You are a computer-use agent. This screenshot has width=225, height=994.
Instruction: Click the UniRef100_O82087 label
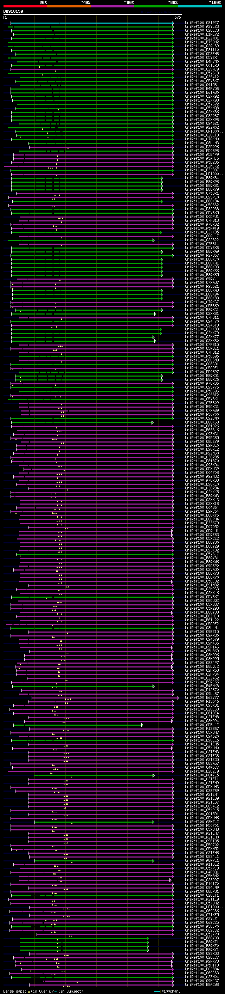(x=202, y=116)
